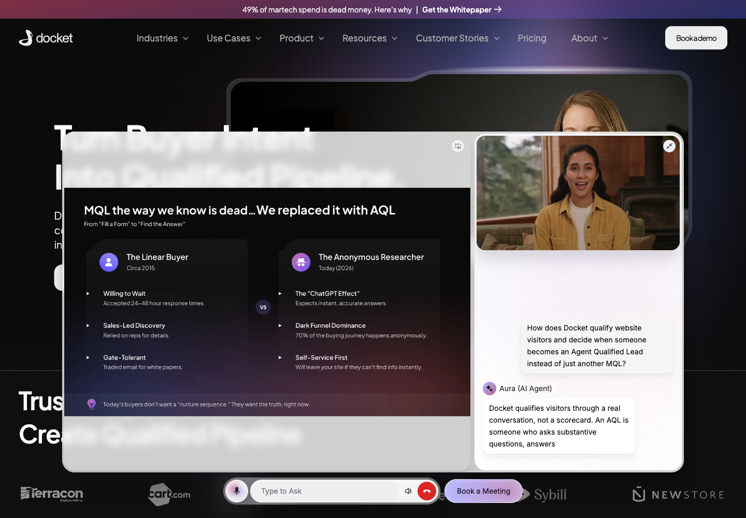Viewport: 746px width, 518px height.
Task: Click the Aura (AI Agent) name label
Action: [525, 388]
